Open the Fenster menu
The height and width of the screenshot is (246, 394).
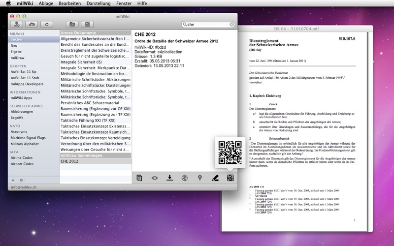[124, 3]
